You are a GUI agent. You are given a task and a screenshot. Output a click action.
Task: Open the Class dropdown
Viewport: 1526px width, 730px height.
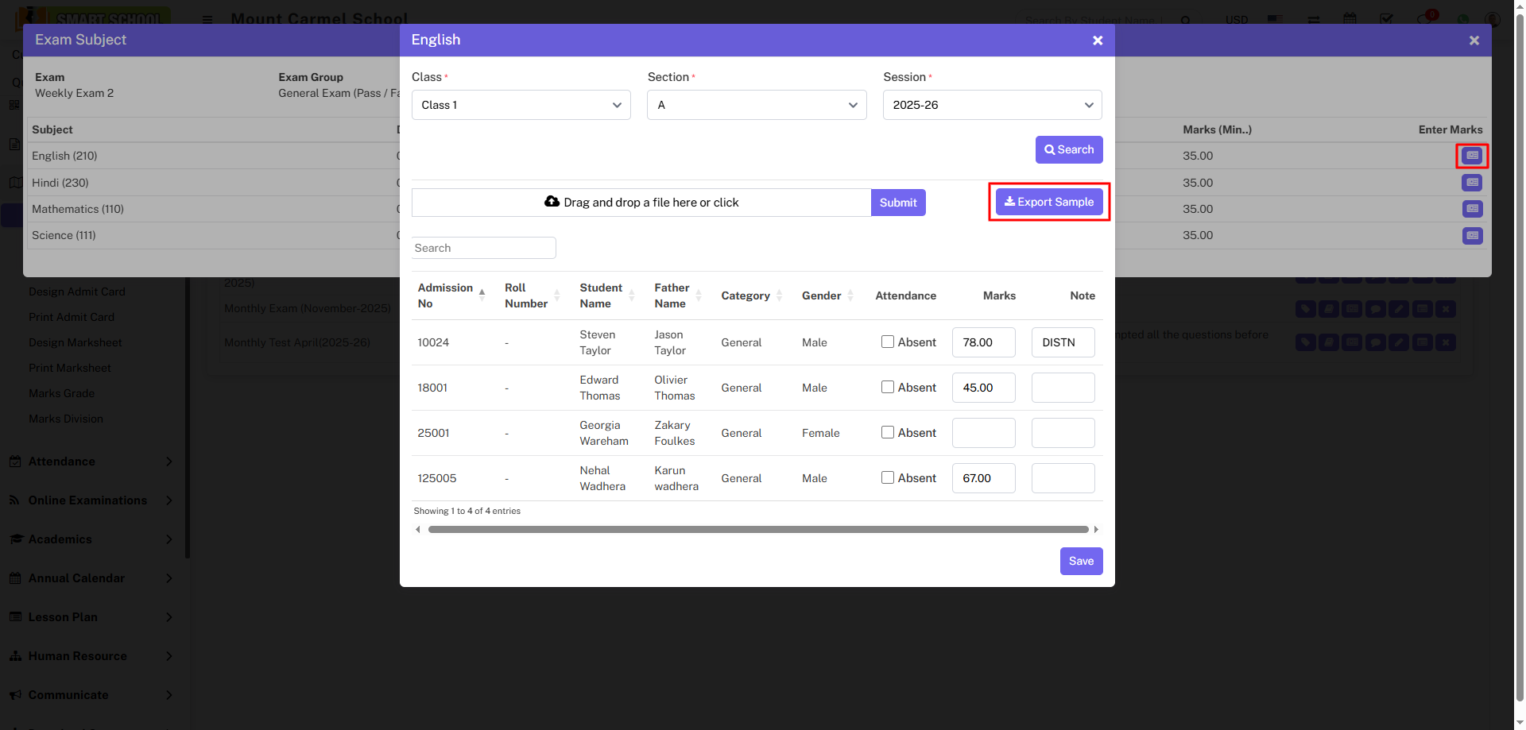(x=521, y=105)
